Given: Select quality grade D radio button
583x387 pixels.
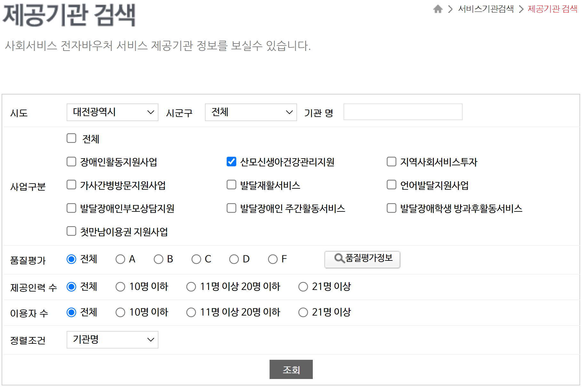Looking at the screenshot, I should click(x=234, y=259).
